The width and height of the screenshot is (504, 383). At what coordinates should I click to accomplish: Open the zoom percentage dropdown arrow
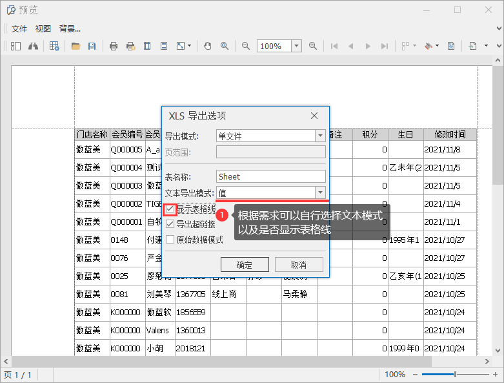tap(296, 46)
